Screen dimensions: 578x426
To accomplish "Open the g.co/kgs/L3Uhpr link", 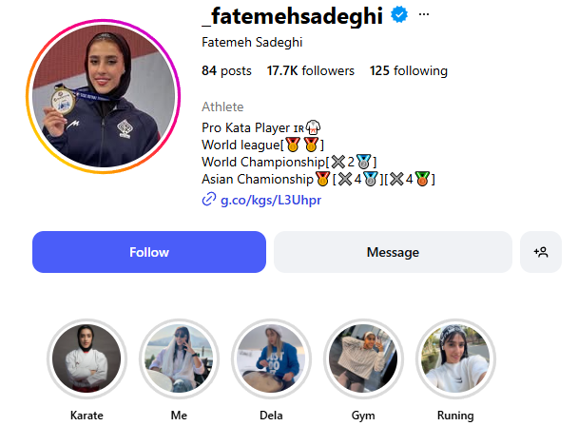I will tap(271, 200).
